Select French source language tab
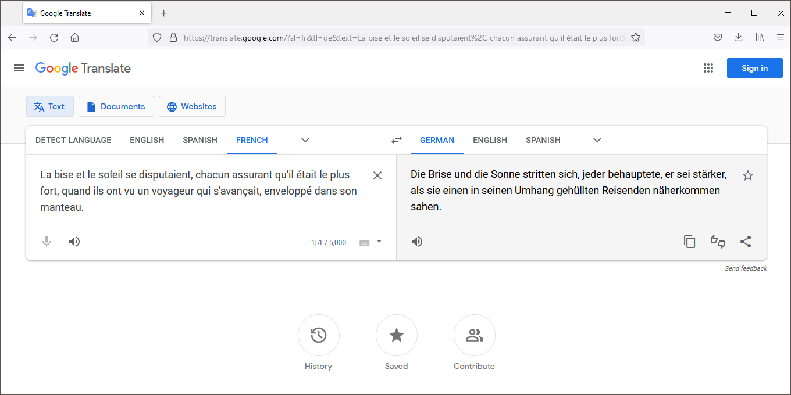791x395 pixels. click(x=252, y=140)
